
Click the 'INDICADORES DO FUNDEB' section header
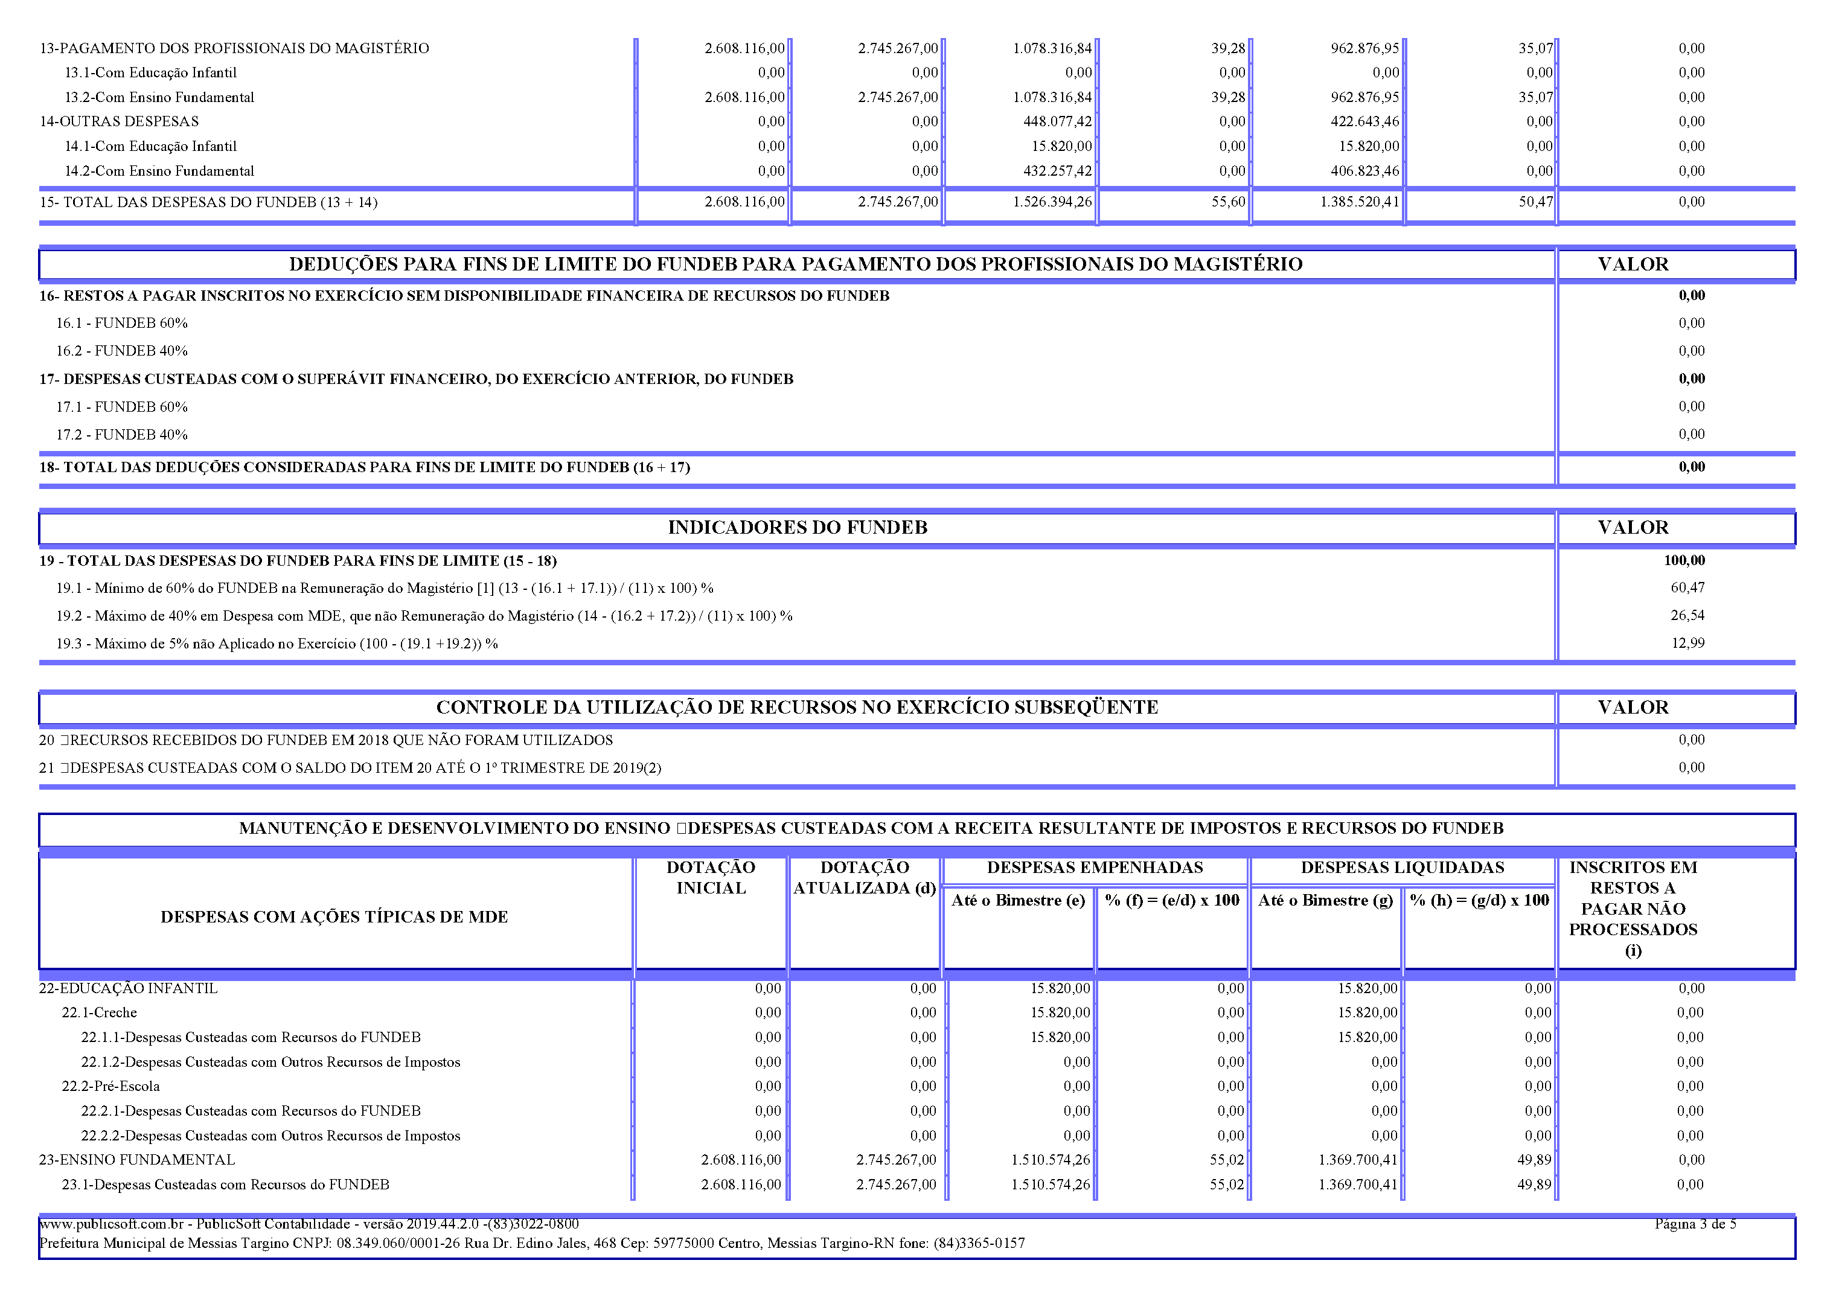(798, 528)
